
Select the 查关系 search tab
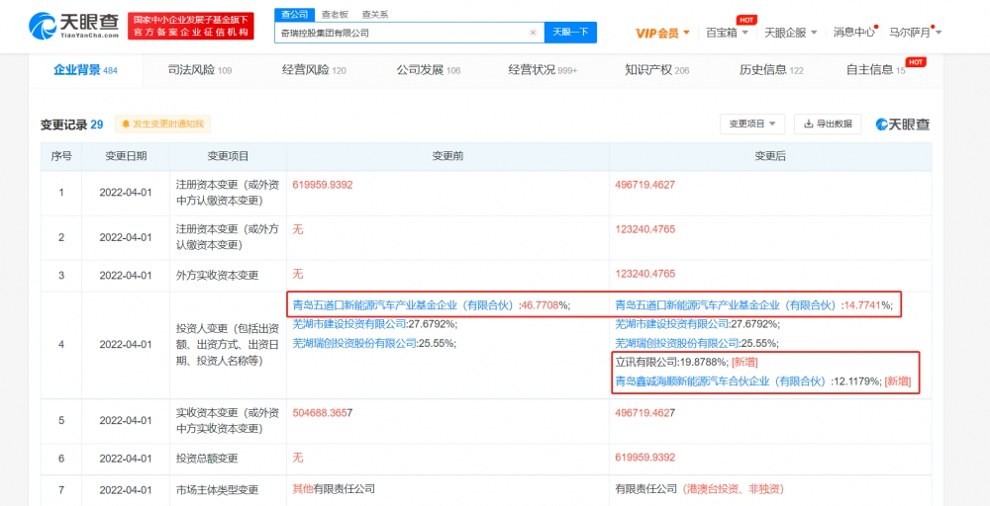[x=374, y=15]
